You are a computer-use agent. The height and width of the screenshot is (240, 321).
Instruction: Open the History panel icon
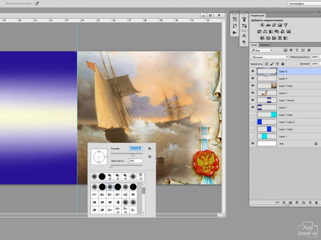point(235,26)
